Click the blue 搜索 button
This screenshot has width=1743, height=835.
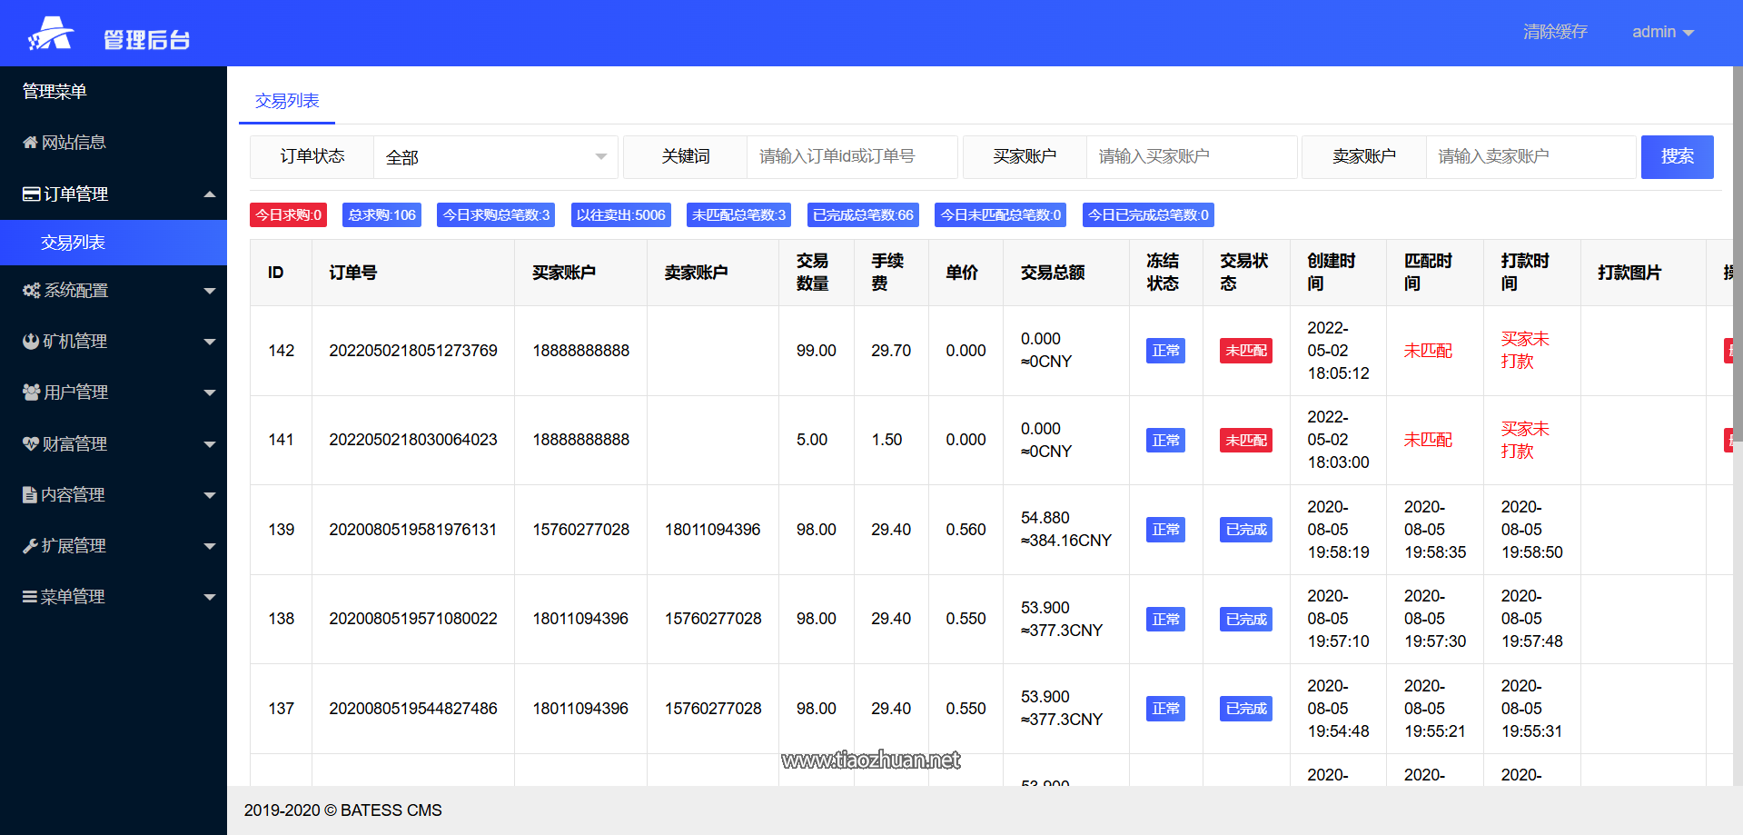1677,156
